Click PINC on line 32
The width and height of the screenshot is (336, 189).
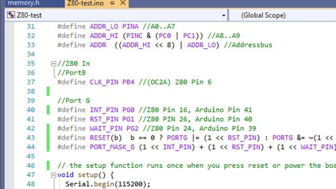point(134,36)
